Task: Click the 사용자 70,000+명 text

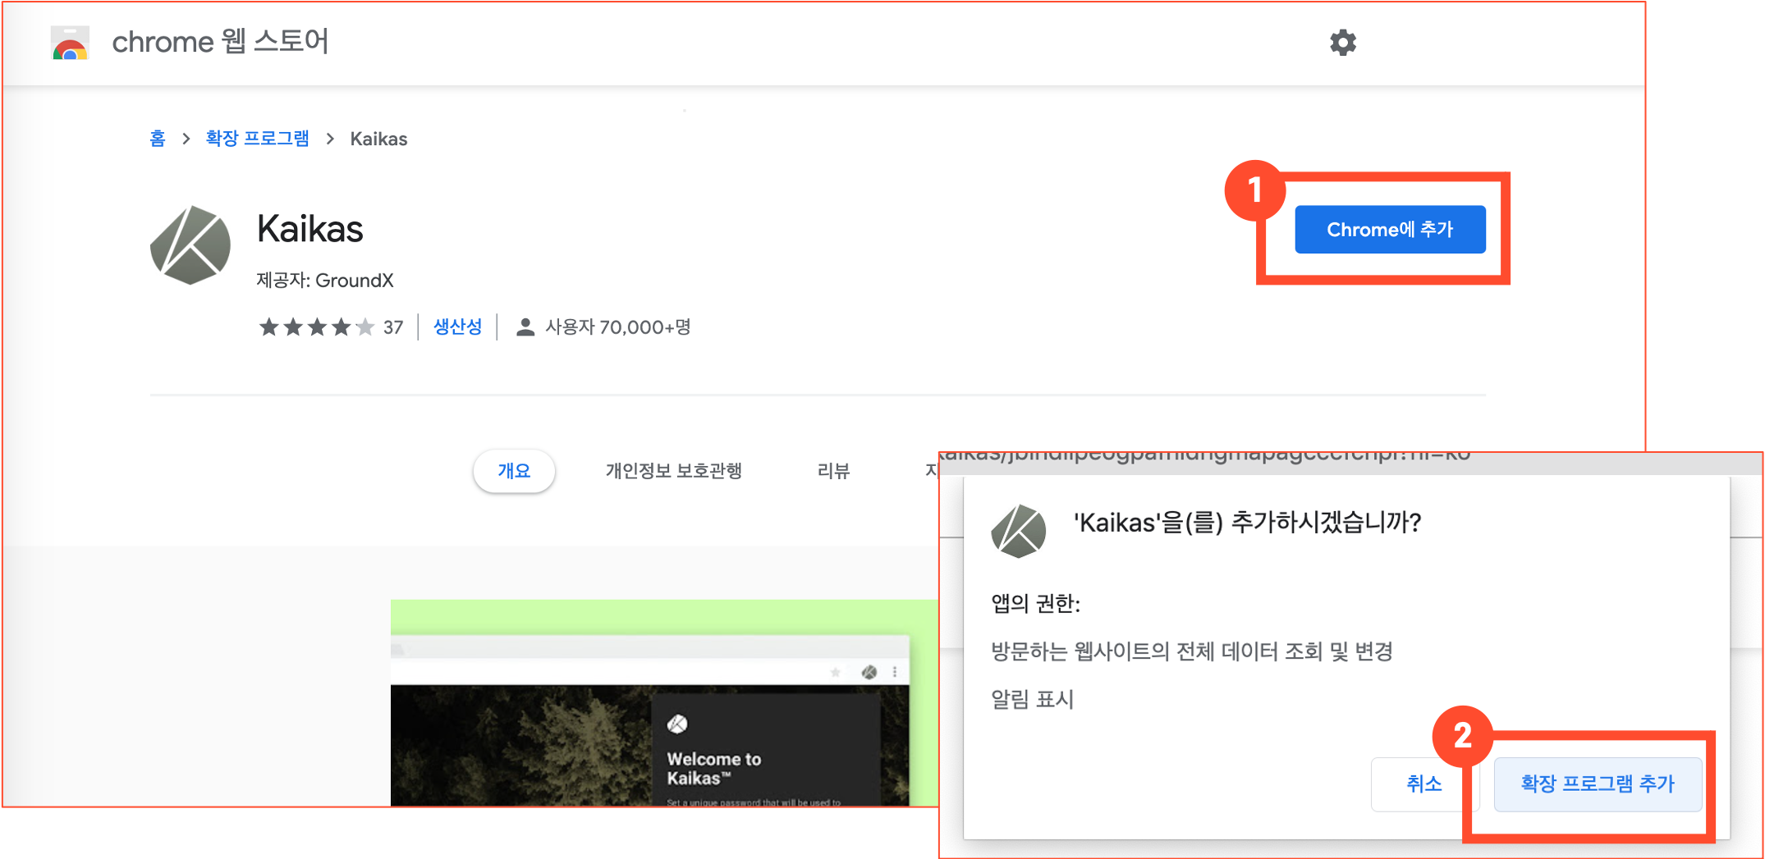Action: [x=618, y=327]
